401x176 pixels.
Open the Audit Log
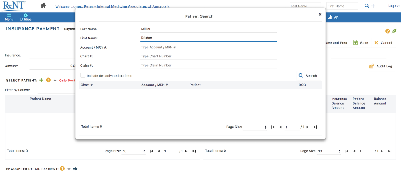coord(381,66)
